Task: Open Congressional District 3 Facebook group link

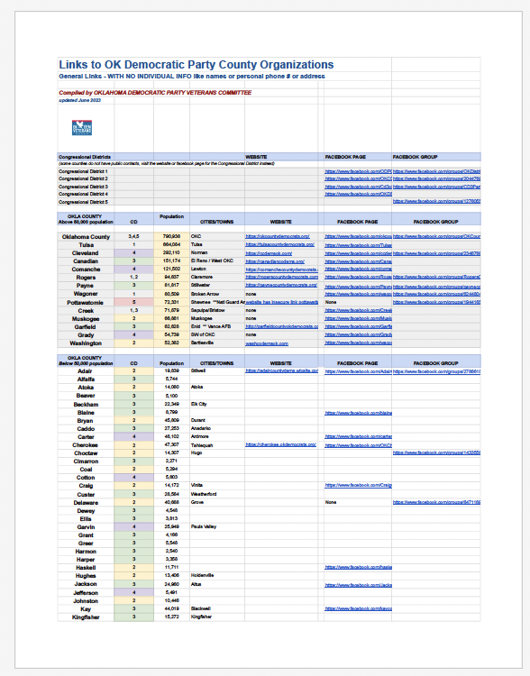Action: coord(436,187)
